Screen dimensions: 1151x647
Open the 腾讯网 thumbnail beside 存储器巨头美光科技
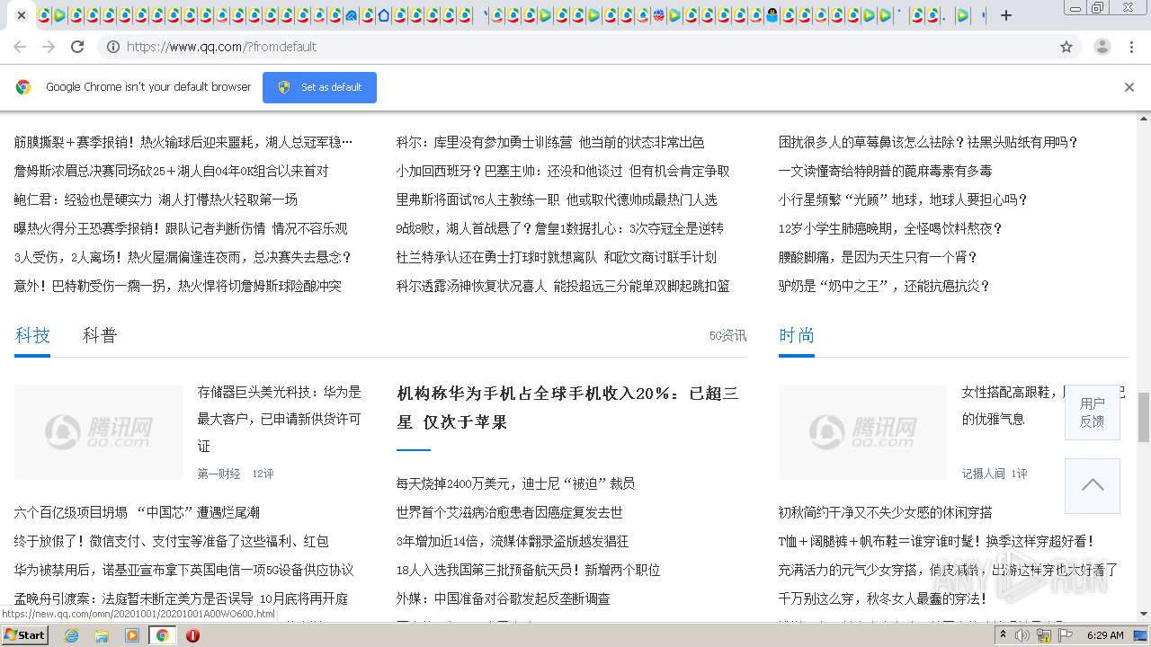coord(99,432)
